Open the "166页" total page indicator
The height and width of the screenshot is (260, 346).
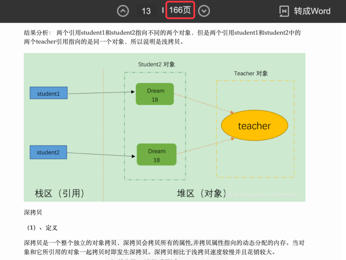click(180, 11)
